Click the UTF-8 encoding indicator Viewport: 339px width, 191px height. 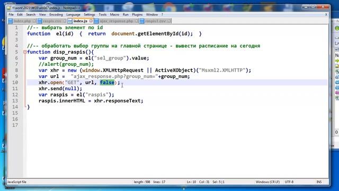tap(289, 182)
